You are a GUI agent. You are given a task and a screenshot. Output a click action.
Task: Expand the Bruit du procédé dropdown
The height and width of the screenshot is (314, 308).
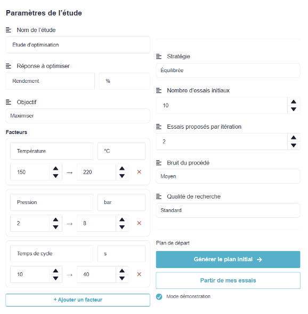click(x=228, y=176)
